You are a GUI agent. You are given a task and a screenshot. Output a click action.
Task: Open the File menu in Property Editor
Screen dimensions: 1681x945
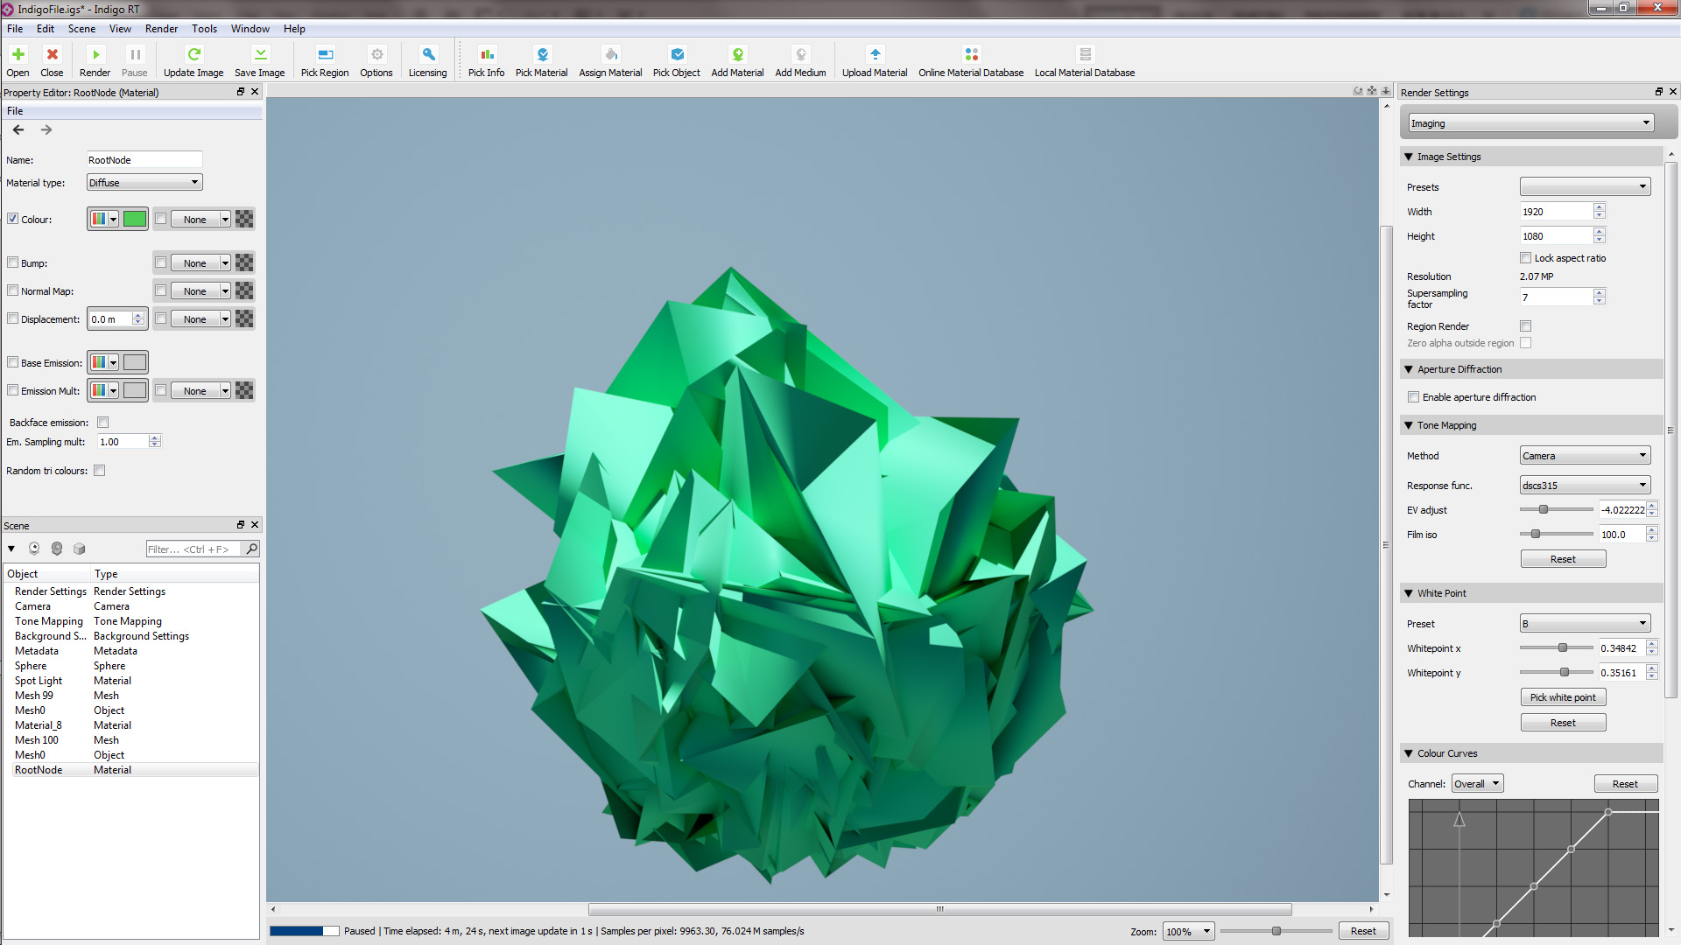point(15,111)
